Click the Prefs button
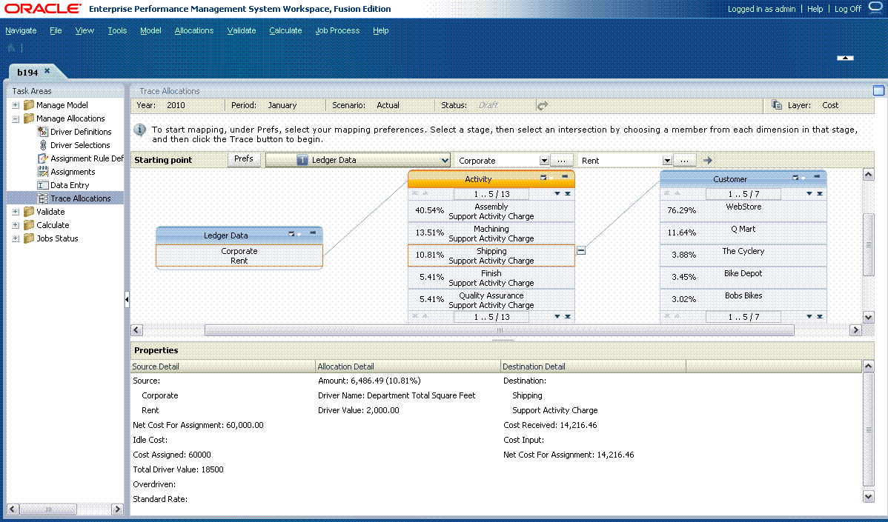This screenshot has width=888, height=522. tap(244, 159)
